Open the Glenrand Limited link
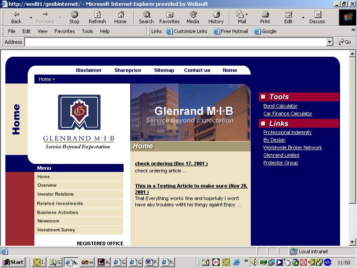The width and height of the screenshot is (357, 268). click(282, 155)
